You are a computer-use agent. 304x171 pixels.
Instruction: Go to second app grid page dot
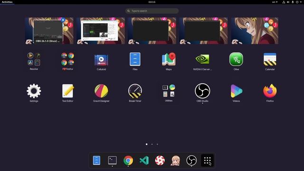[x=152, y=144]
